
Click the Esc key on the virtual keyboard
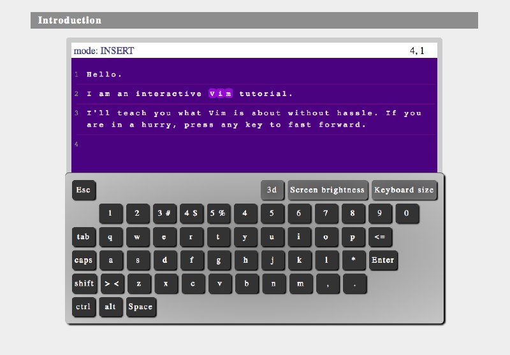[x=84, y=190]
